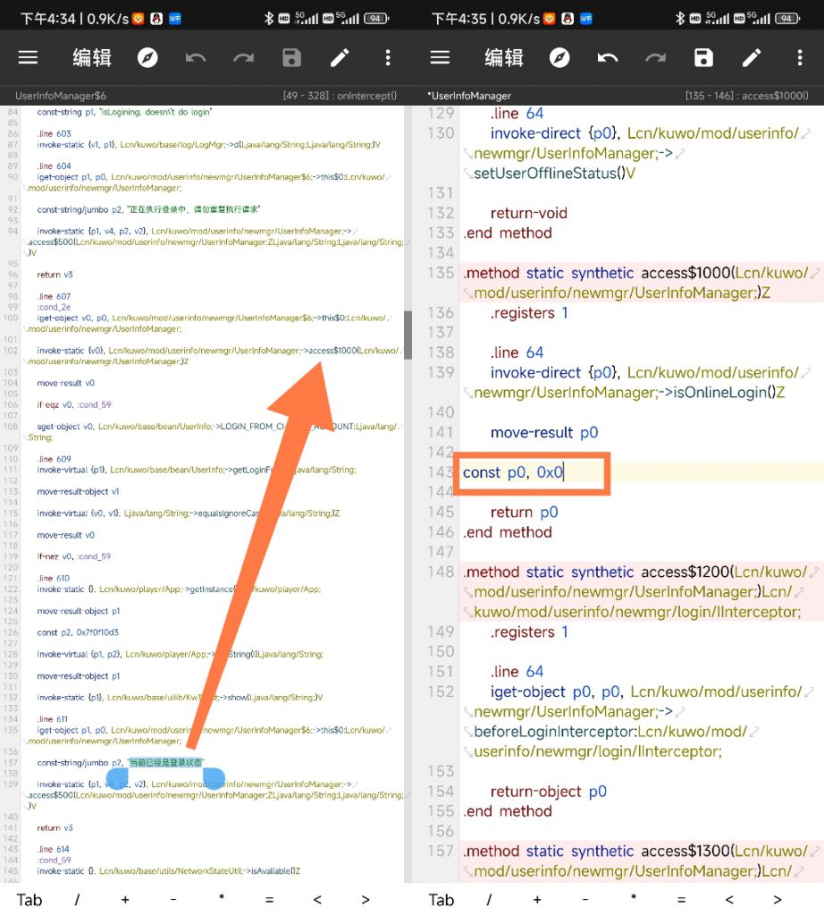The height and width of the screenshot is (916, 824).
Task: Tap the pencil edit icon in right editor
Action: (752, 58)
